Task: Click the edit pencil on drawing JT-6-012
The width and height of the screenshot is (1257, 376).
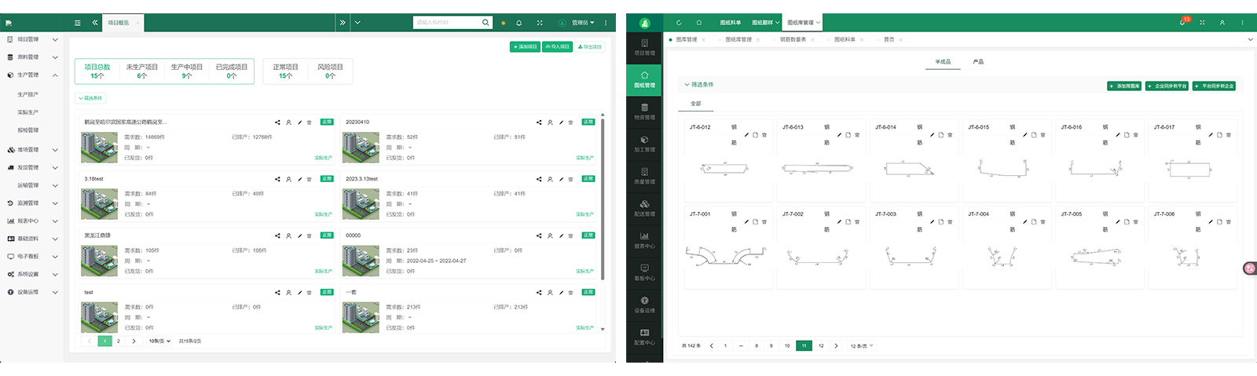Action: pos(746,135)
